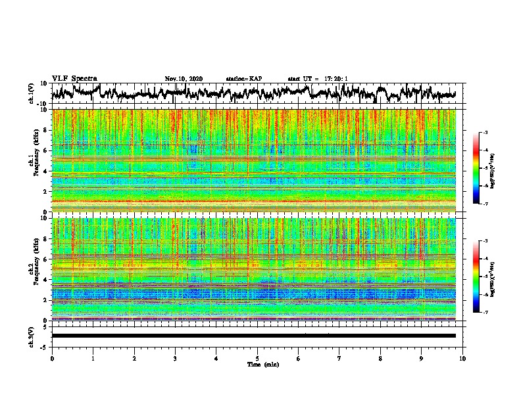The image size is (521, 402).
Task: Click the '2' kHz tick of ch.2 spectrogram
Action: click(46, 300)
